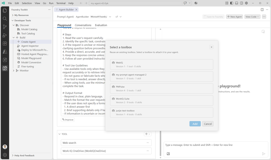Viewport: 271px width, 160px height.
Task: Open the Extensions view icon
Action: [5, 43]
